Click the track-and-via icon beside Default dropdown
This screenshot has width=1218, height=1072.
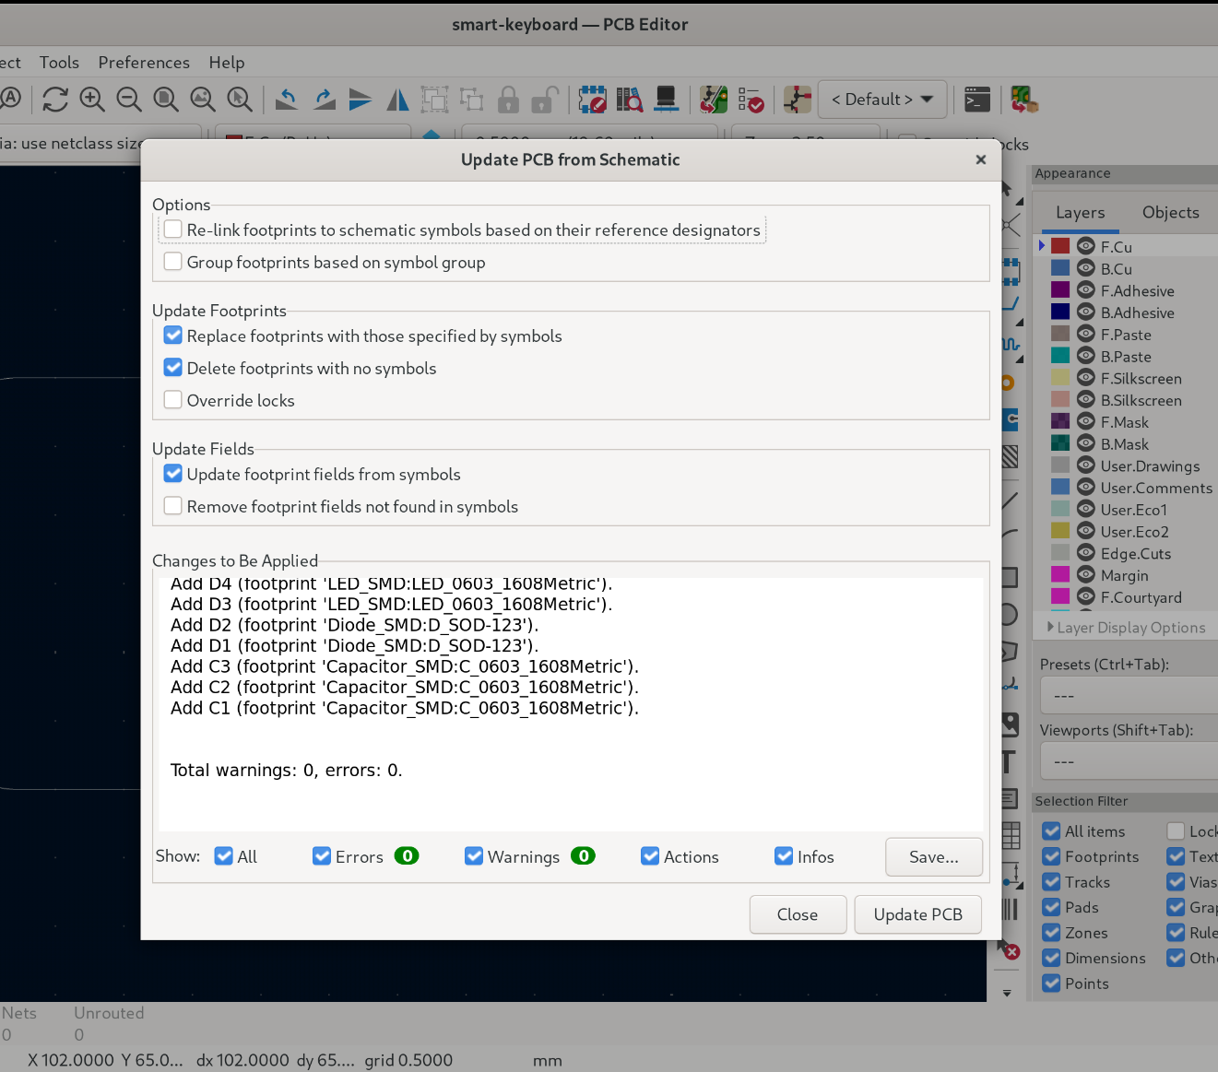(x=797, y=99)
